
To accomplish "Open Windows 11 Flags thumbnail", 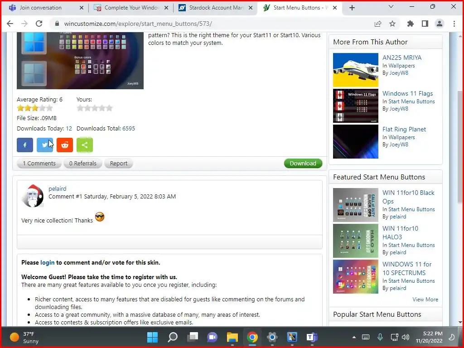I will coord(355,106).
